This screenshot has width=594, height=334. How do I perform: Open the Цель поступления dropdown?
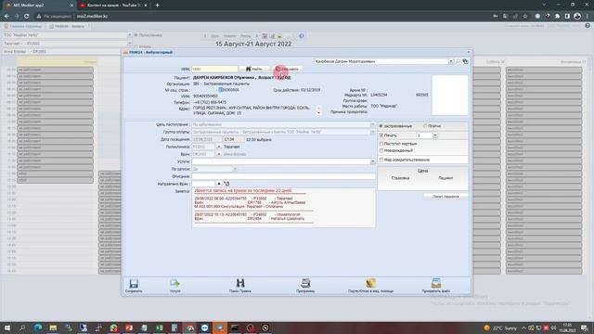click(372, 124)
